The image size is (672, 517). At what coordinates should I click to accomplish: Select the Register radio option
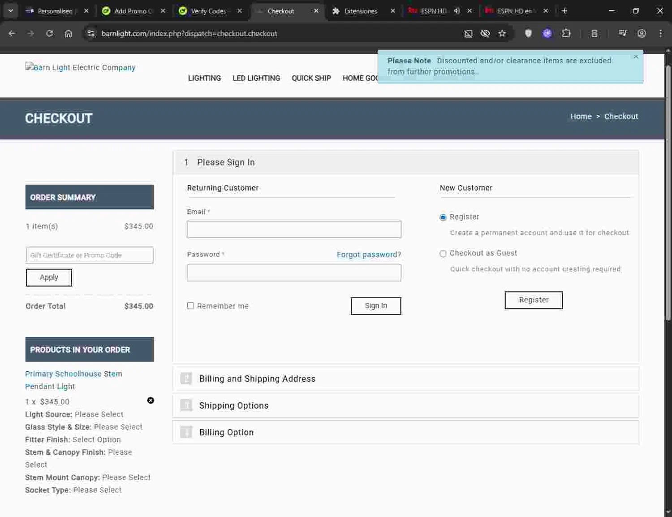443,217
